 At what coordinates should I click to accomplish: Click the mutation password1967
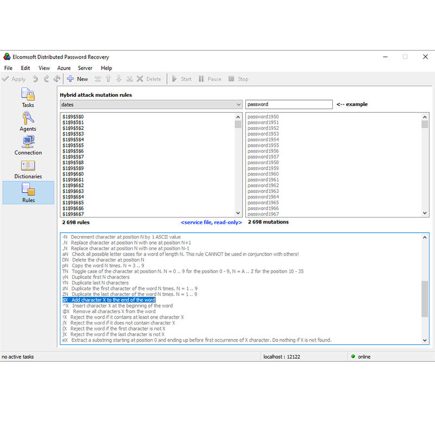[263, 214]
